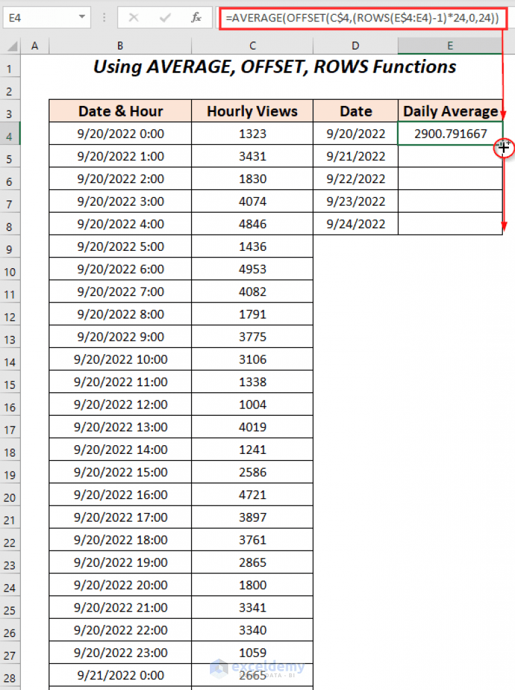
Task: Select the hourly views cell 1059
Action: [x=252, y=652]
